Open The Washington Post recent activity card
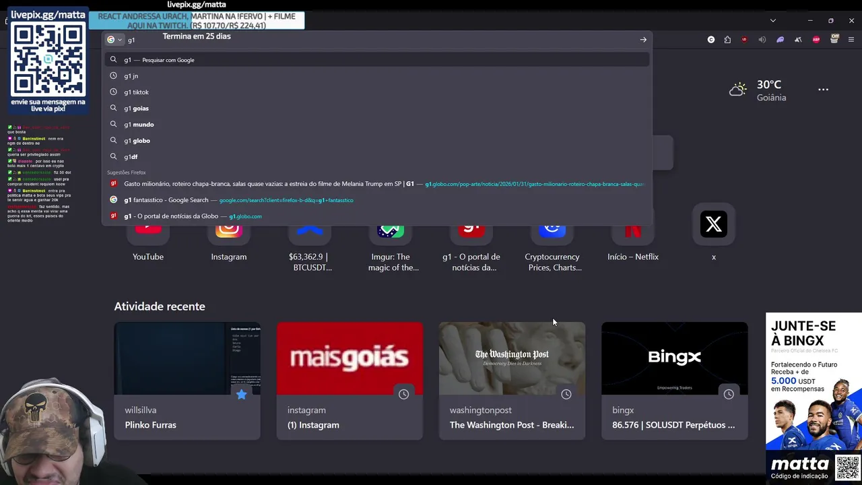Image resolution: width=862 pixels, height=485 pixels. [512, 381]
